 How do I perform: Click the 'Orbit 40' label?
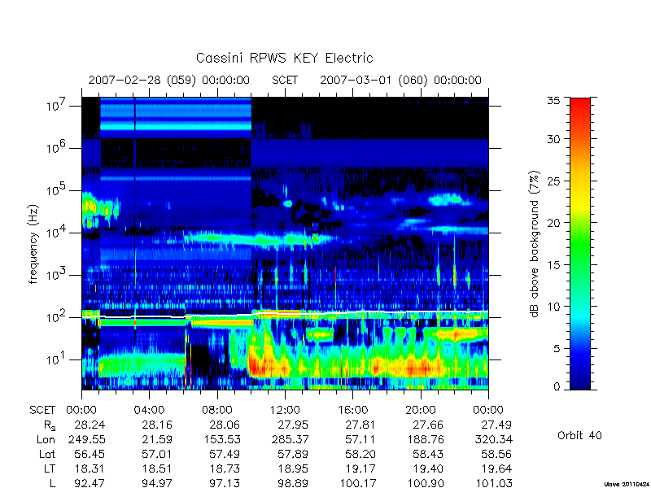click(x=579, y=435)
